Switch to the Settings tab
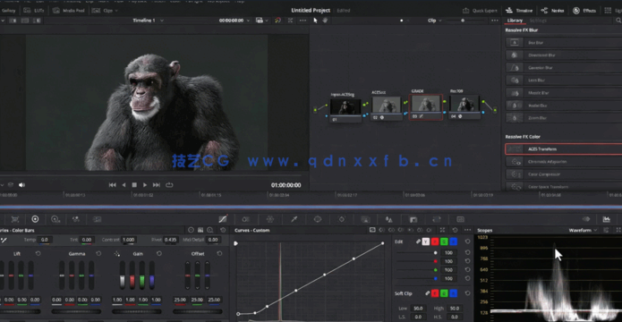This screenshot has width=622, height=322. click(x=538, y=21)
